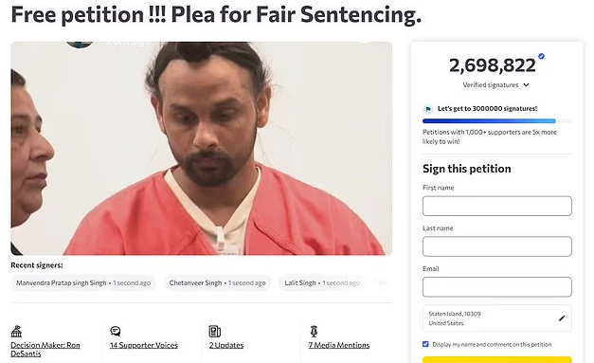Click the Last name input field
The image size is (594, 363).
pyautogui.click(x=497, y=246)
